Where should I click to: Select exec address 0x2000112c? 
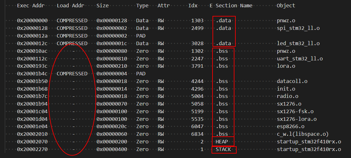[x=32, y=59]
